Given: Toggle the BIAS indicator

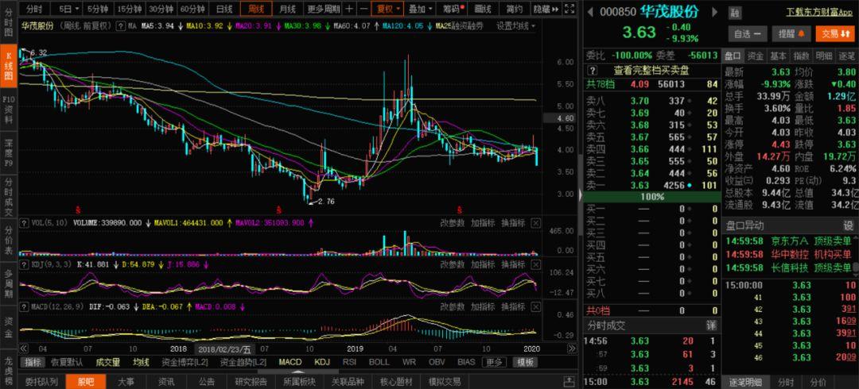Looking at the screenshot, I should [466, 362].
